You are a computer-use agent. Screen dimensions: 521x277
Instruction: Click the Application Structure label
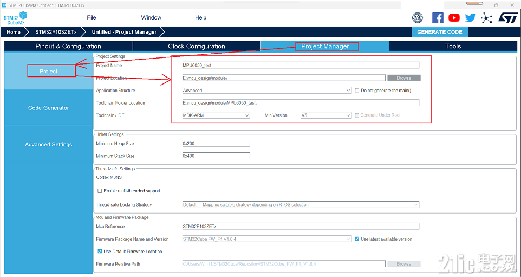pos(115,91)
